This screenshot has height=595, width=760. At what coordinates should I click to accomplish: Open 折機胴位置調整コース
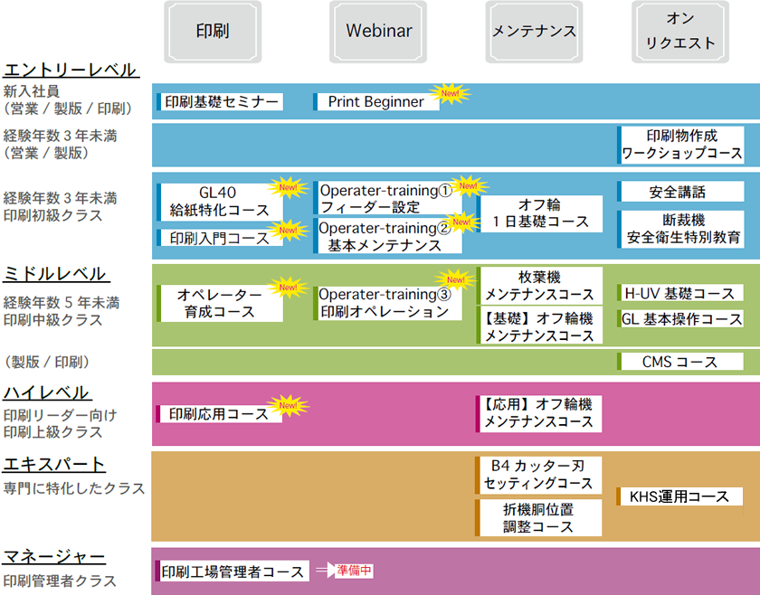[x=538, y=517]
